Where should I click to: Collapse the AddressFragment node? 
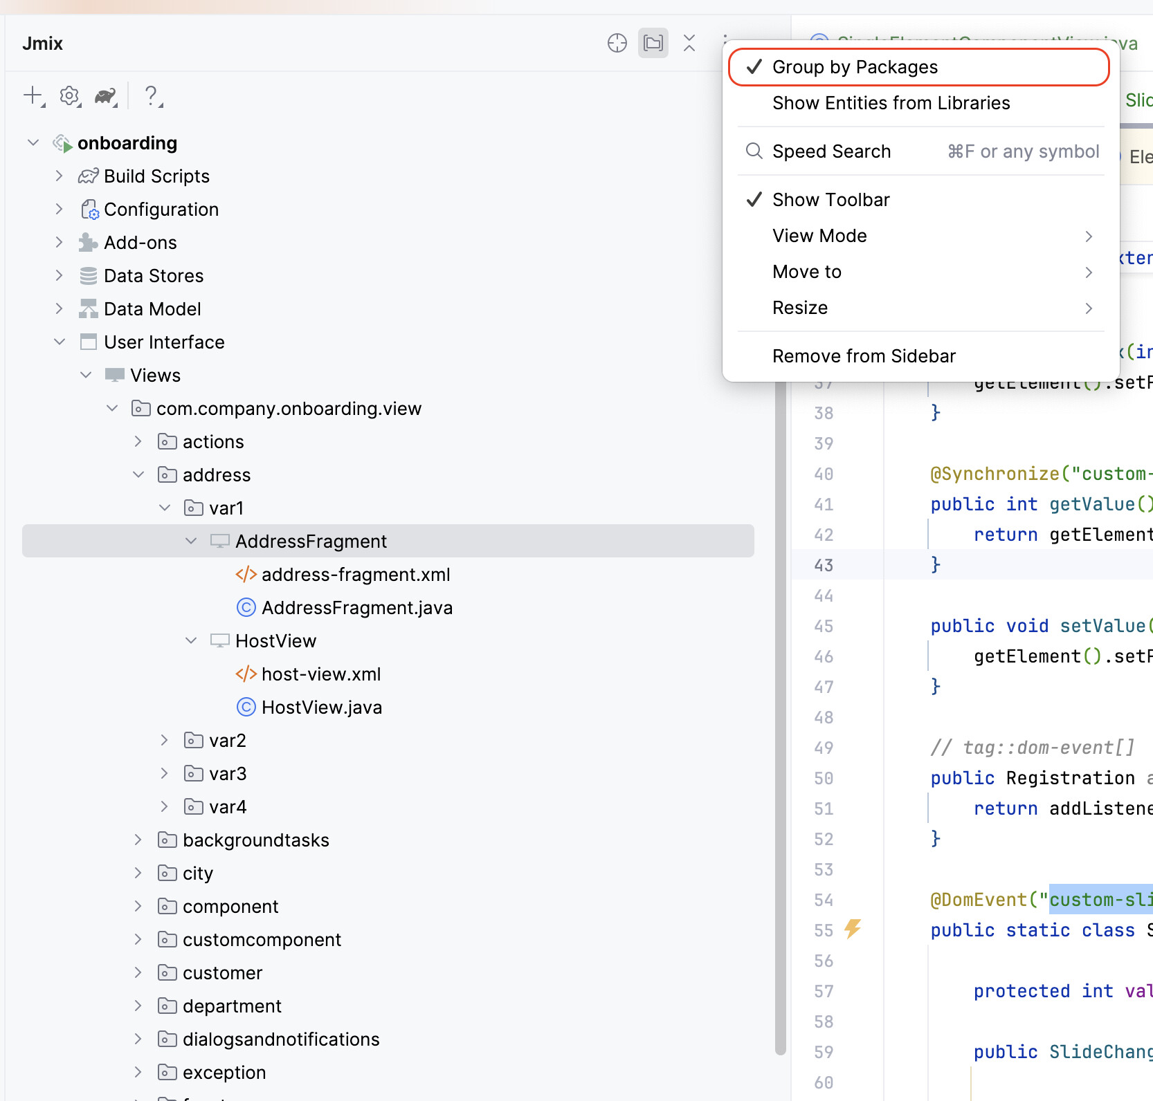tap(191, 542)
